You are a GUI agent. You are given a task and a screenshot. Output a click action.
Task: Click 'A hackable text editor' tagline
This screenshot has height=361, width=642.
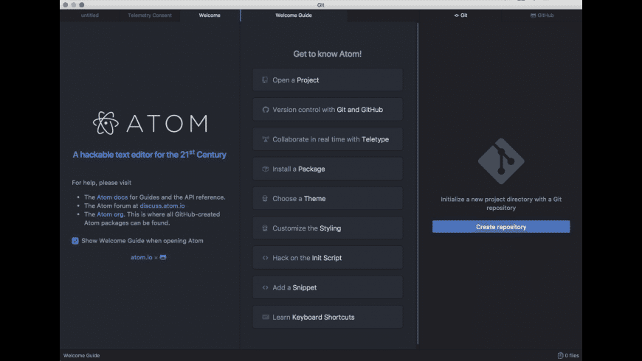[150, 155]
